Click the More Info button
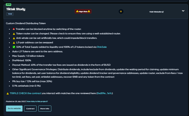This screenshot has height=116, width=189. (45, 109)
